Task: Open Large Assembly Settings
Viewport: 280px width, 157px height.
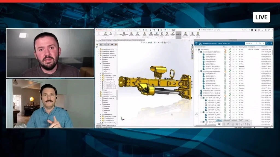Action: pyautogui.click(x=198, y=35)
